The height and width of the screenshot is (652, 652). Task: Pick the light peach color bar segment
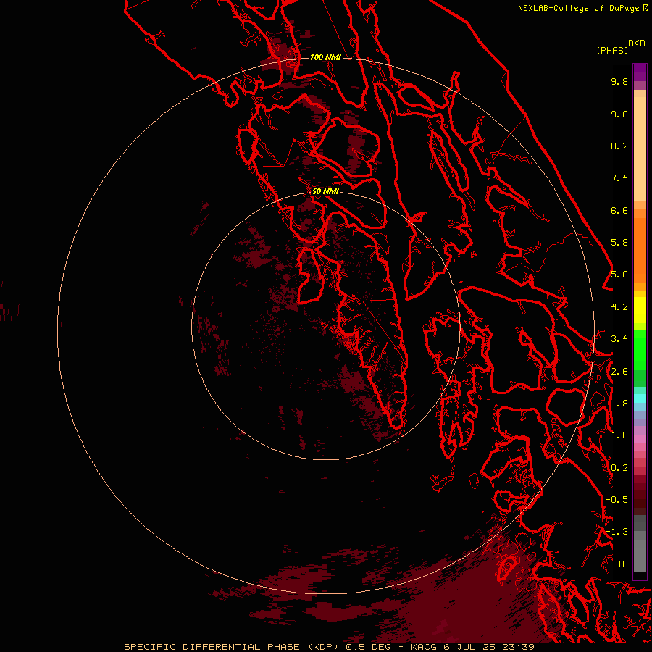click(640, 150)
